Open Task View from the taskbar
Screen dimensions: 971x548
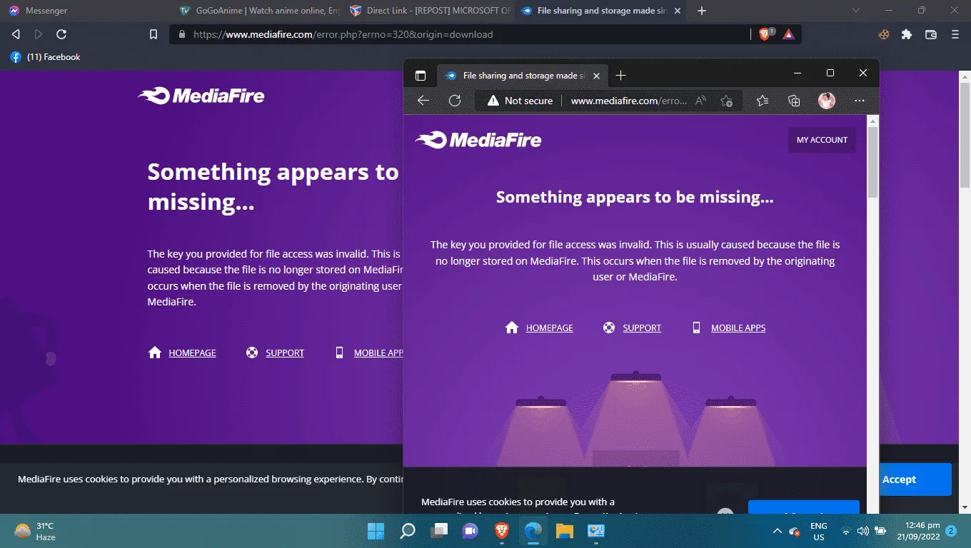point(439,531)
